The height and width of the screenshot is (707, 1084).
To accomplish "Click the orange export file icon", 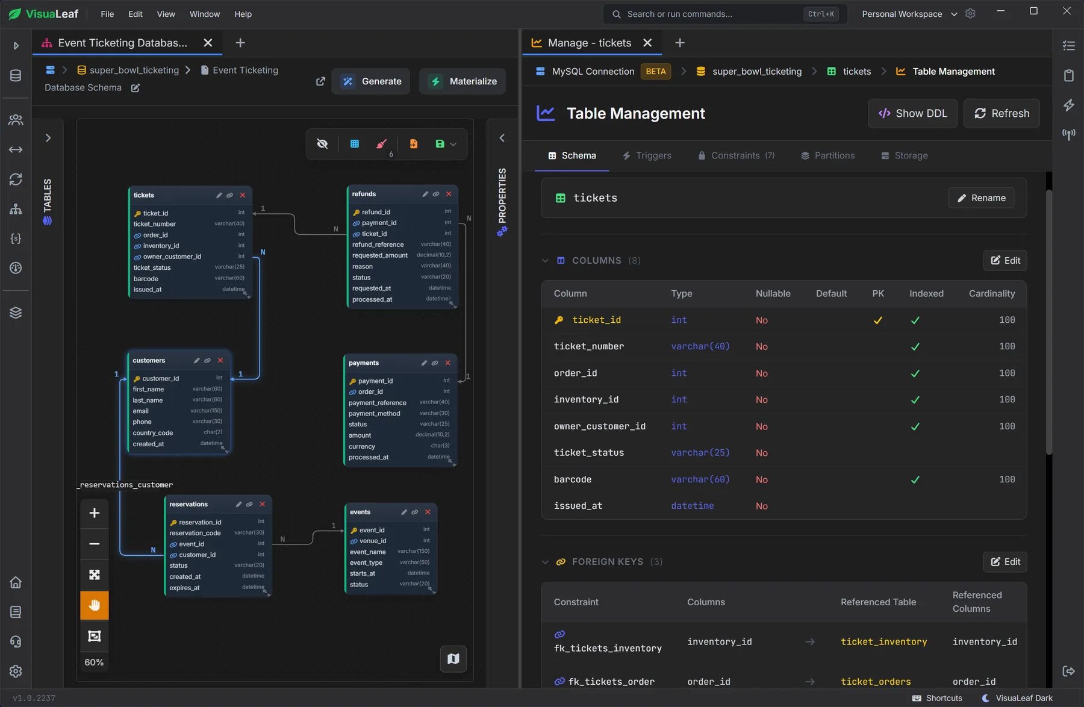I will tap(414, 144).
